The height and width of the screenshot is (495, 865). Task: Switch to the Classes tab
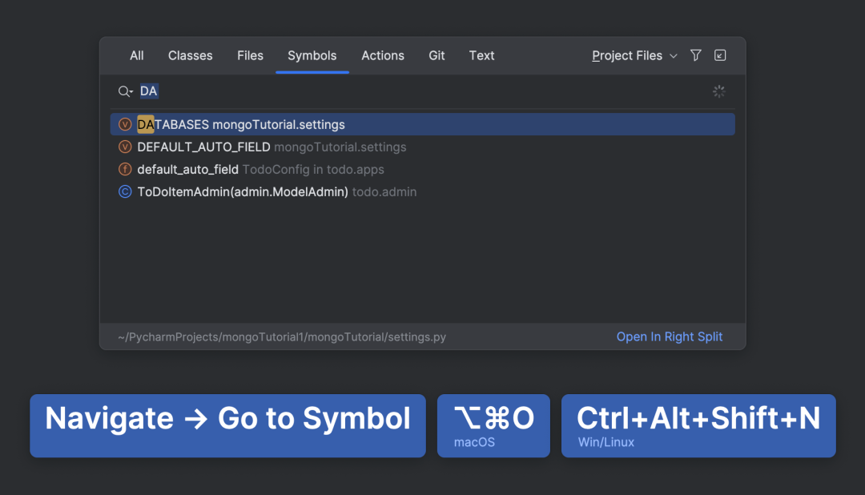click(191, 56)
